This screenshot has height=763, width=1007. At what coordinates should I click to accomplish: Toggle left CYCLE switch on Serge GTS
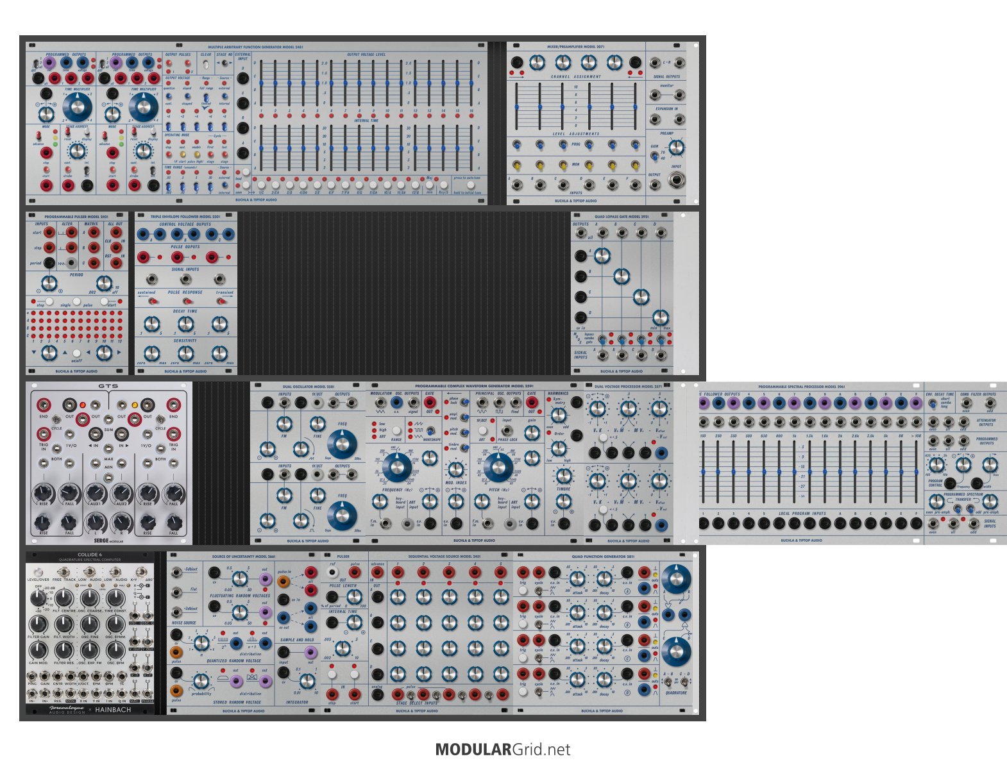coord(56,421)
